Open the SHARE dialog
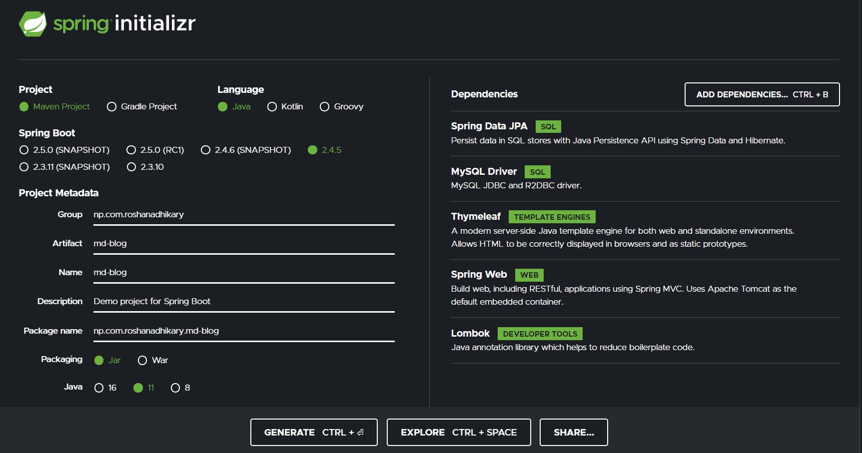862x453 pixels. click(x=574, y=432)
